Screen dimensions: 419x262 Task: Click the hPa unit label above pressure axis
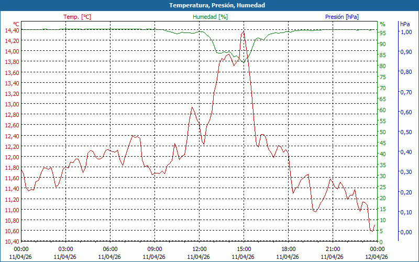pyautogui.click(x=405, y=24)
